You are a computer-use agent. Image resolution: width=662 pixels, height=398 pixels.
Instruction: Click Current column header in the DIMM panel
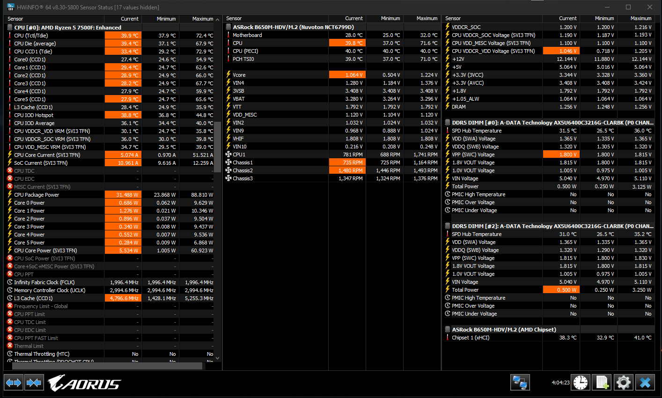pos(561,19)
